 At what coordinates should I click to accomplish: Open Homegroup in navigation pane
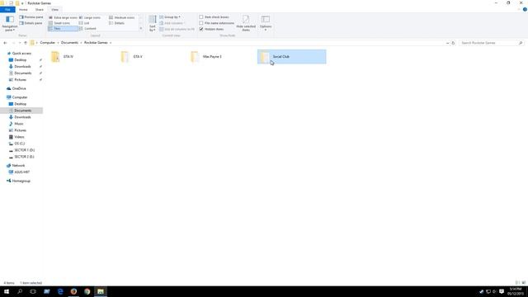(x=21, y=181)
